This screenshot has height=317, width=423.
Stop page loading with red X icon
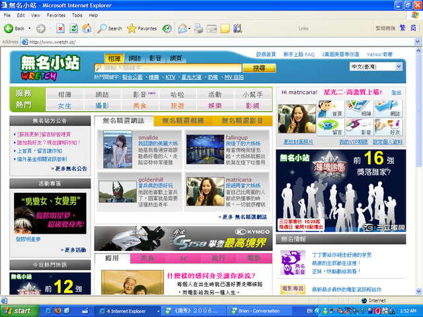coord(60,28)
